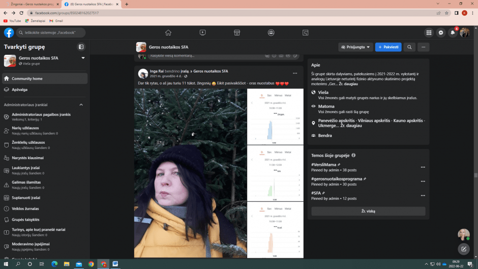Open Administratoriaus pagalbos įrankis
Screen dimensions: 478x269
pos(45,117)
